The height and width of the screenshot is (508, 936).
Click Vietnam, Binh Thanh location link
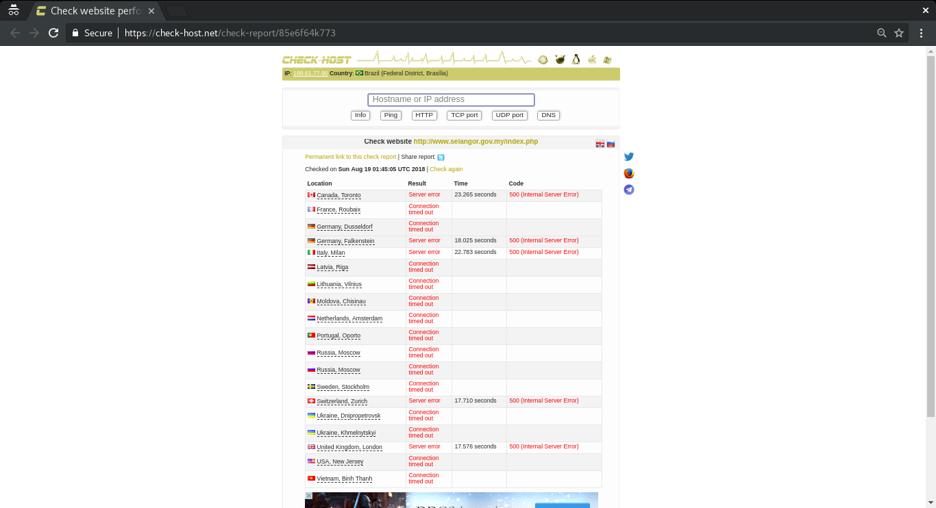point(345,479)
